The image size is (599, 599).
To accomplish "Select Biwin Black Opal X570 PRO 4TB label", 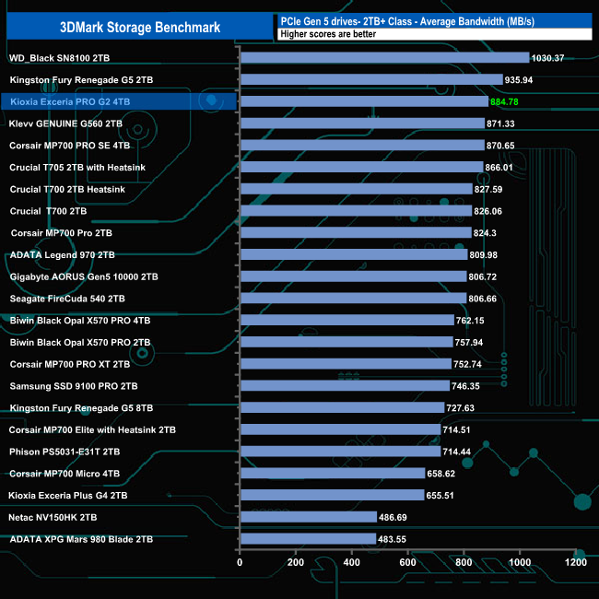I will point(80,321).
